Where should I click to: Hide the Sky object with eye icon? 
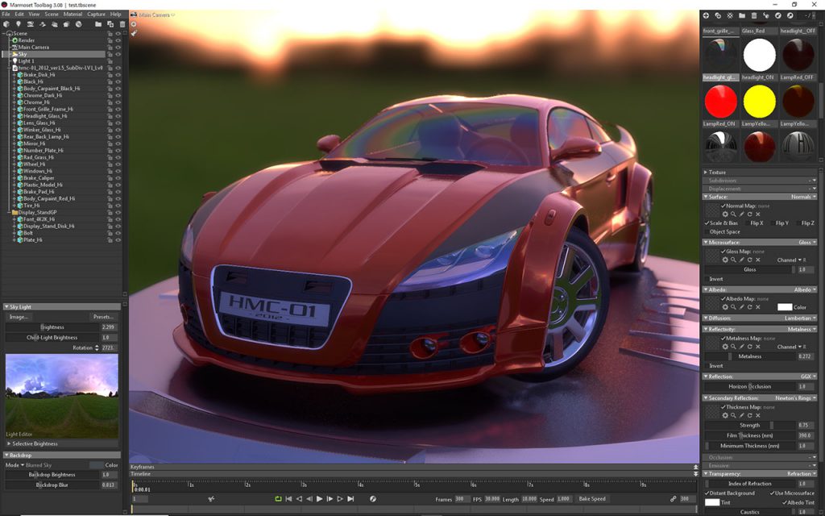tap(118, 54)
